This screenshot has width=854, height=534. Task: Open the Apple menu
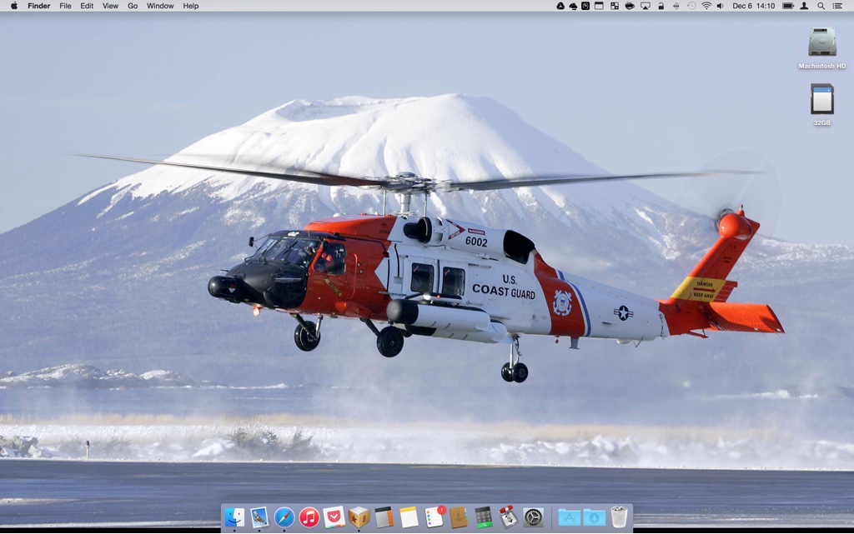coord(14,6)
